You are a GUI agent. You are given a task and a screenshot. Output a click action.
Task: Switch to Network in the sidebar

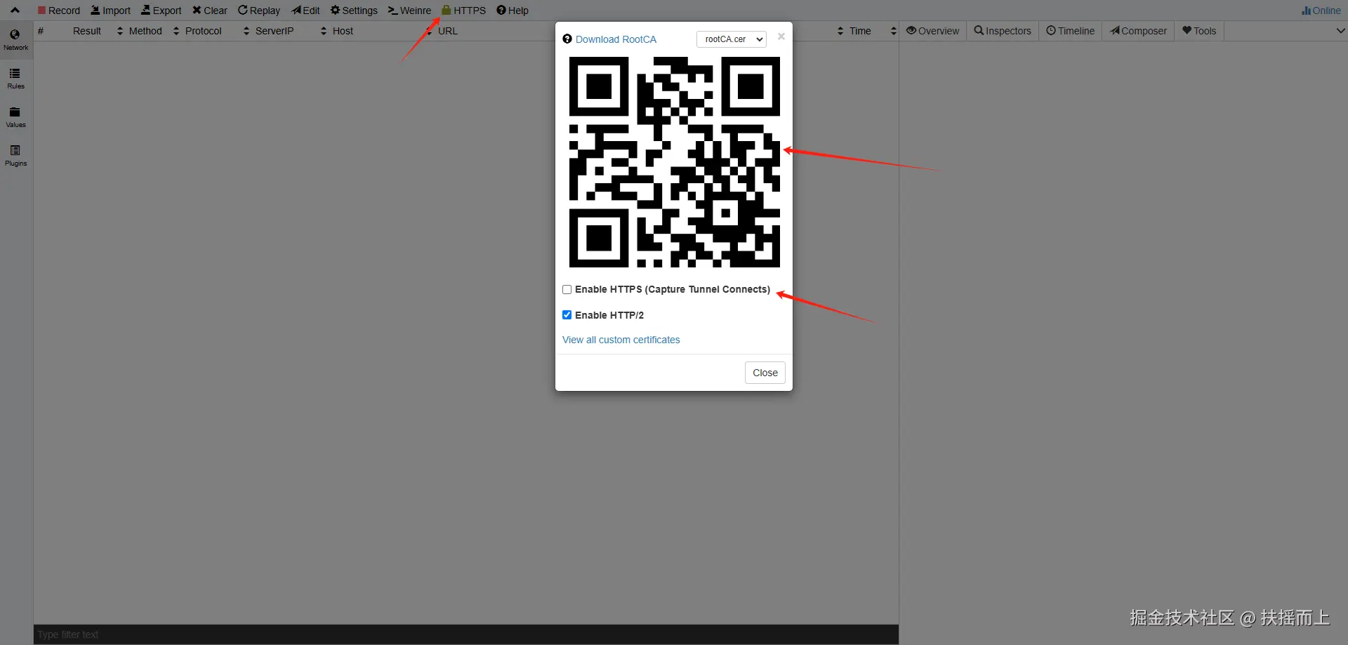click(x=15, y=40)
